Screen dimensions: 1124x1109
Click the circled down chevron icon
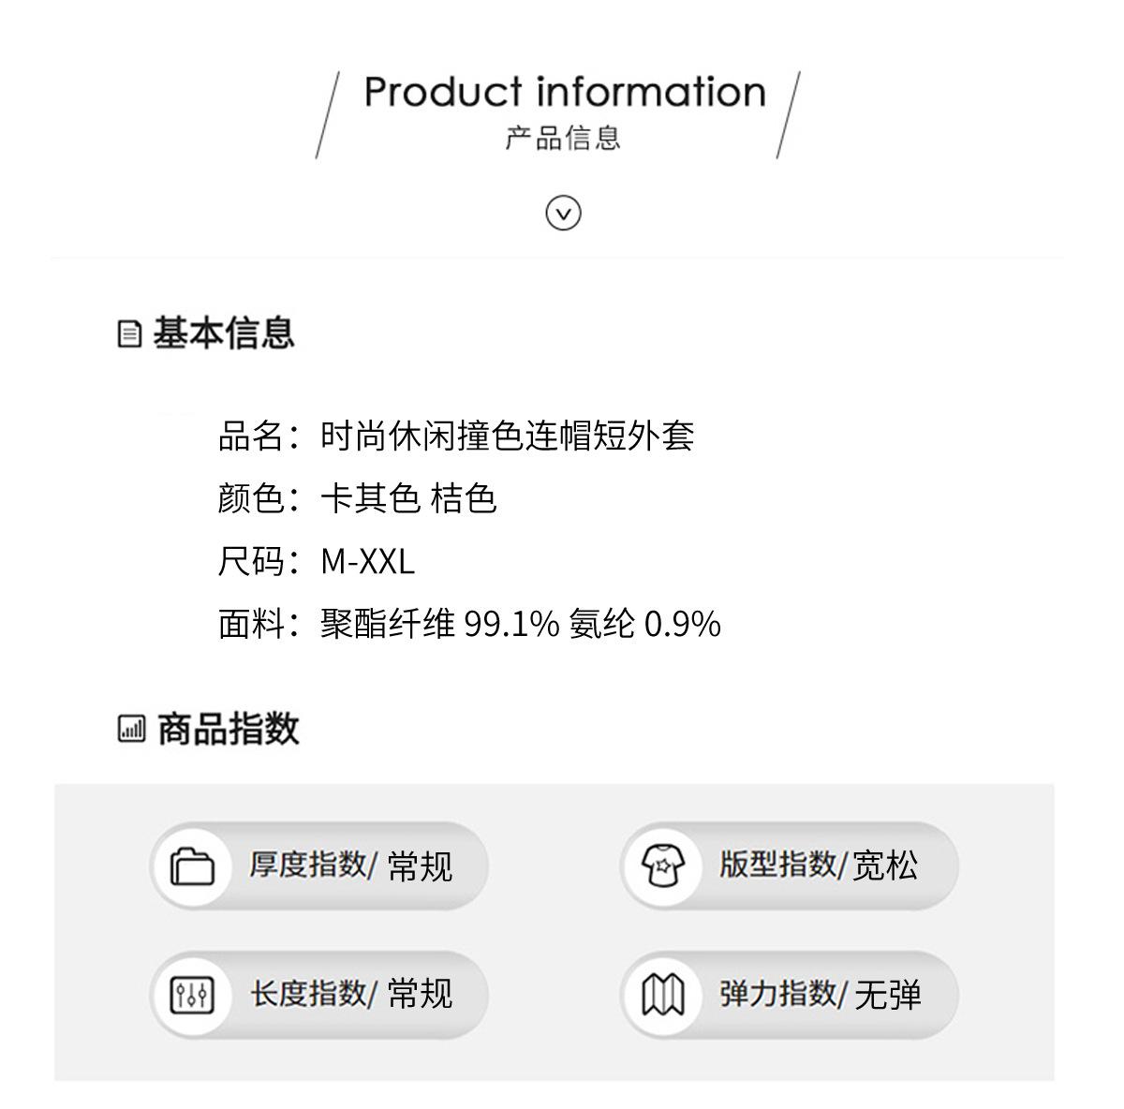563,214
